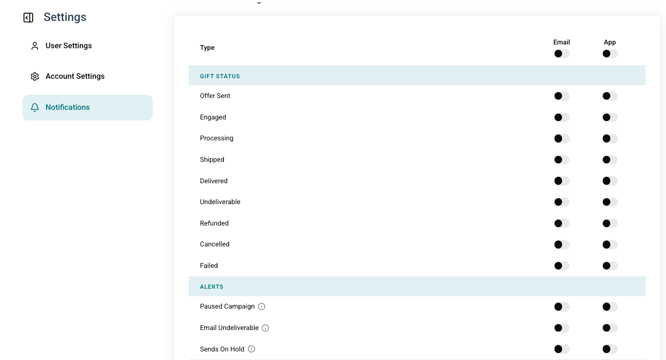
Task: Enable Email toggle for Delivered
Action: [x=562, y=181]
